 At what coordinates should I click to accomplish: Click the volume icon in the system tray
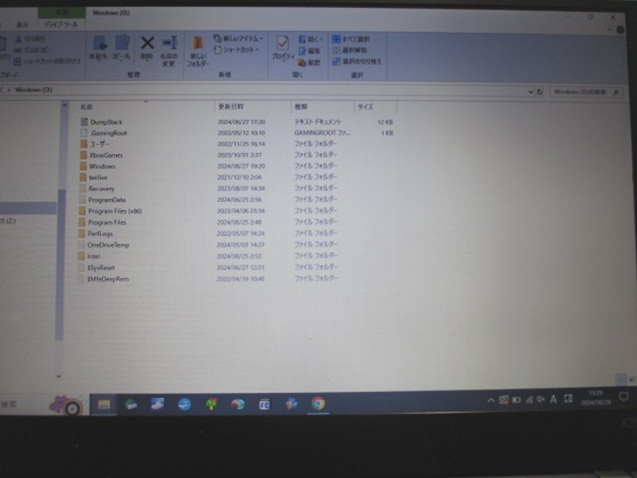(541, 400)
